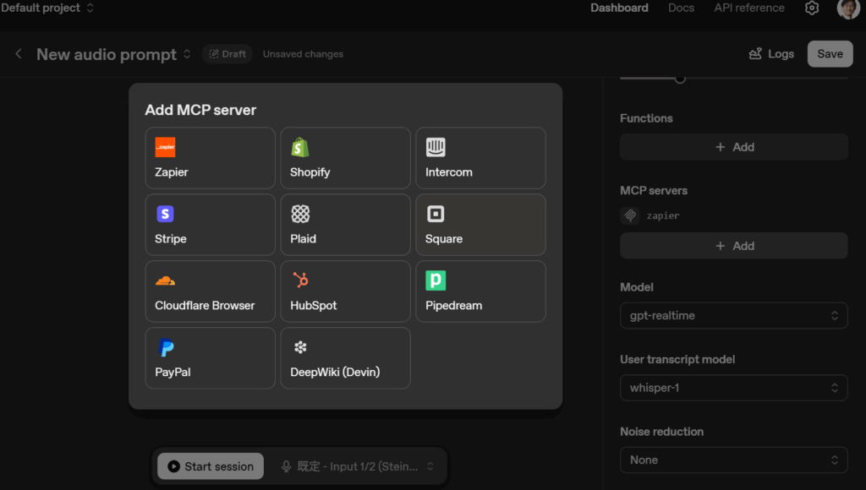Choose the PayPal server card label
This screenshot has height=490, width=866.
tap(173, 373)
